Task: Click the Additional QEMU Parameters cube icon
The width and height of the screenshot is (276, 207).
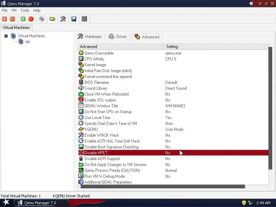Action: (x=81, y=182)
